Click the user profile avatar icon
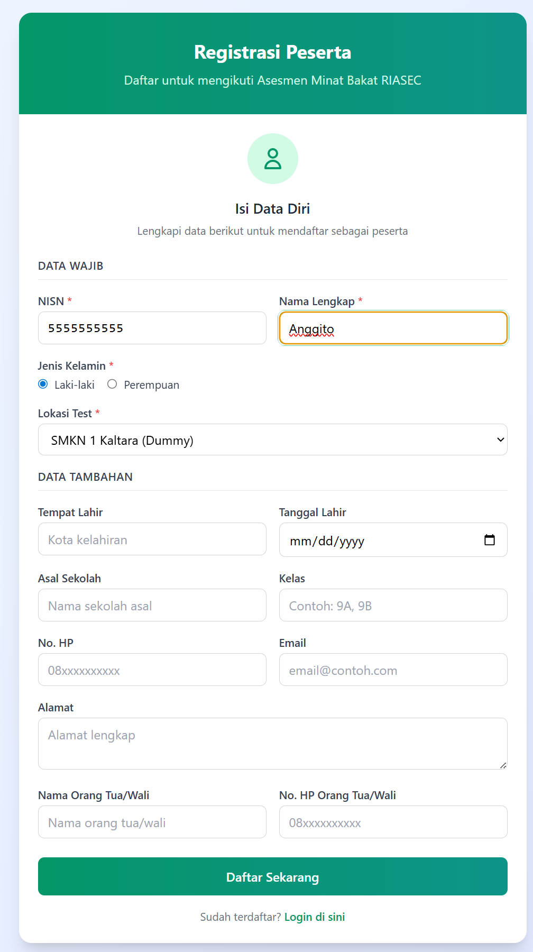Image resolution: width=533 pixels, height=952 pixels. pyautogui.click(x=273, y=159)
